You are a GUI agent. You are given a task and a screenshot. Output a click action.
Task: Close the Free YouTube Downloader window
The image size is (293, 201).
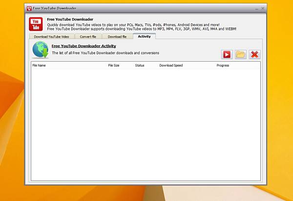[263, 8]
